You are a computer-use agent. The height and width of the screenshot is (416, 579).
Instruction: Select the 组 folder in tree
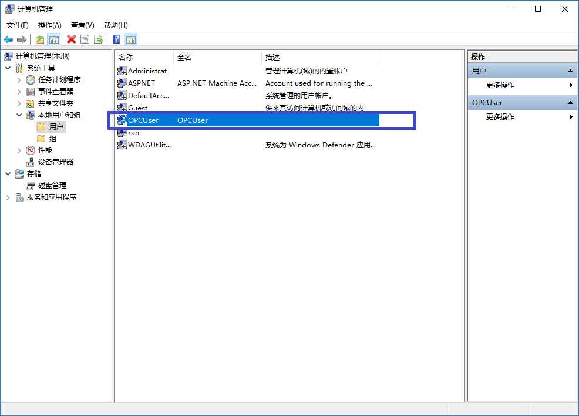point(47,139)
